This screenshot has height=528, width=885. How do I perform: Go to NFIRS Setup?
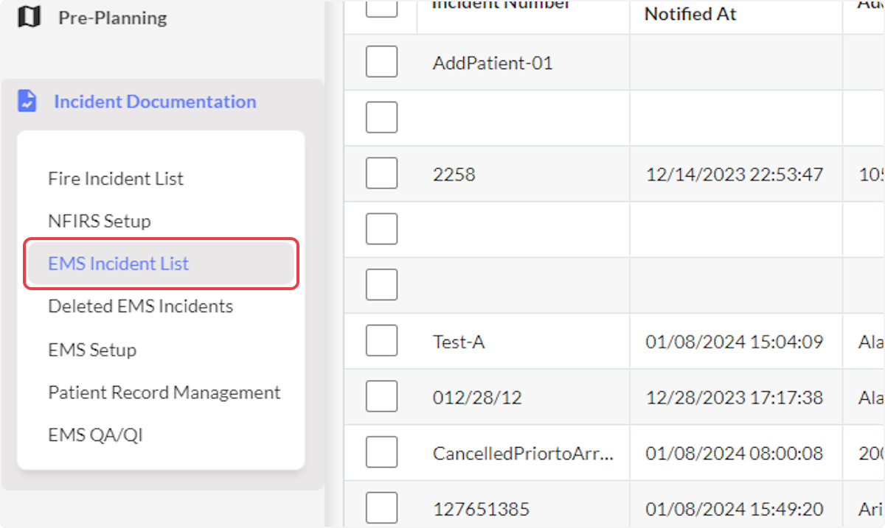tap(100, 221)
